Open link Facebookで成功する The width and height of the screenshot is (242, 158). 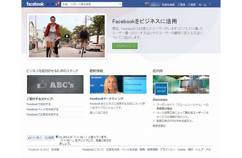38,104
